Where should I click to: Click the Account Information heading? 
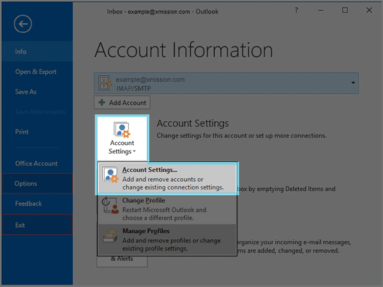click(x=184, y=50)
